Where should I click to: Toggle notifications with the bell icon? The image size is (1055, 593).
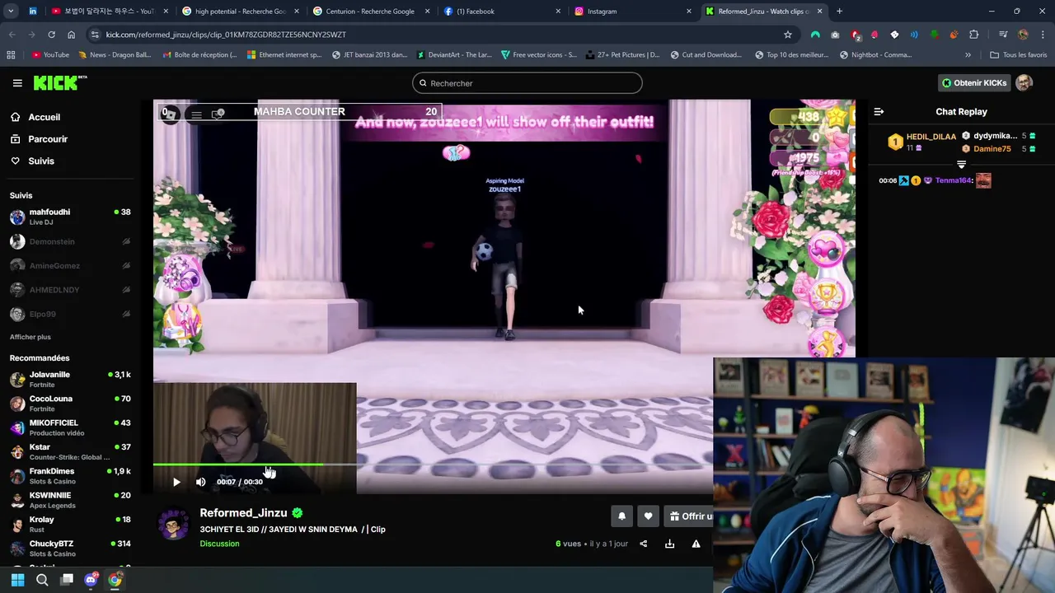pos(622,516)
